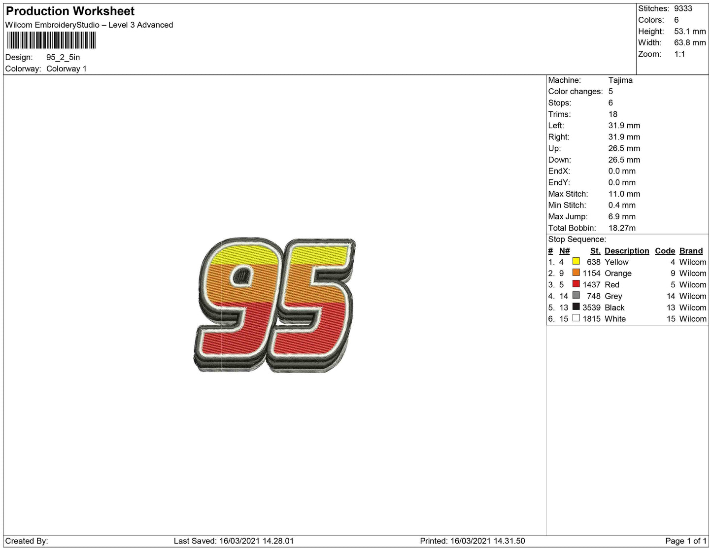Viewport: 712px width, 548px height.
Task: Click the width value '63.8 mm'
Action: 690,42
